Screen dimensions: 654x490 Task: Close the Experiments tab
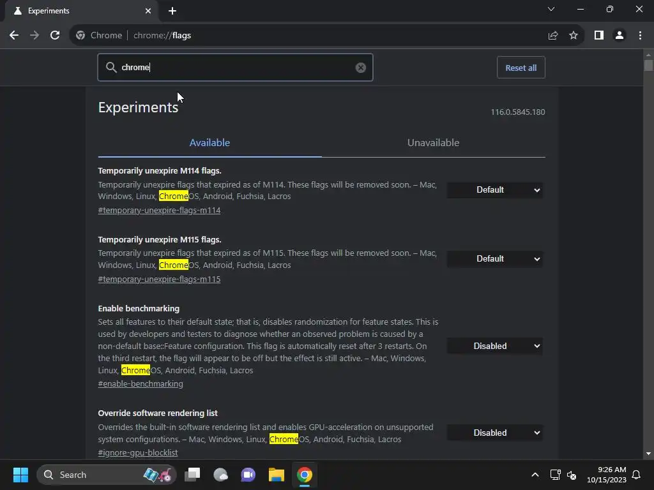click(148, 11)
